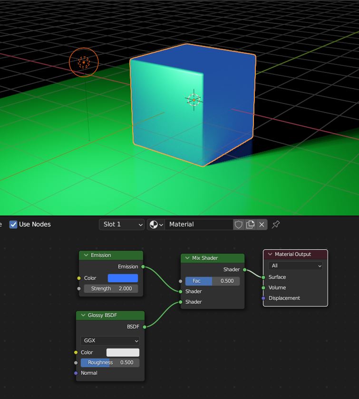This screenshot has width=359, height=399.
Task: Collapse the Glossy BSDF node
Action: [83, 315]
